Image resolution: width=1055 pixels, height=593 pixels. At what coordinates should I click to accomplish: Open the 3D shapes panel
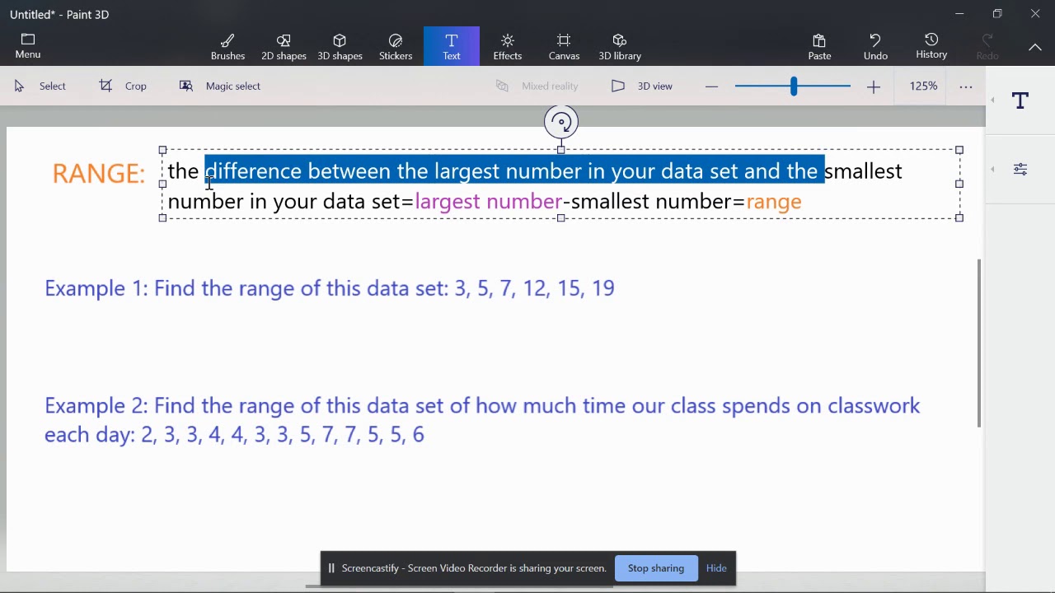point(340,47)
